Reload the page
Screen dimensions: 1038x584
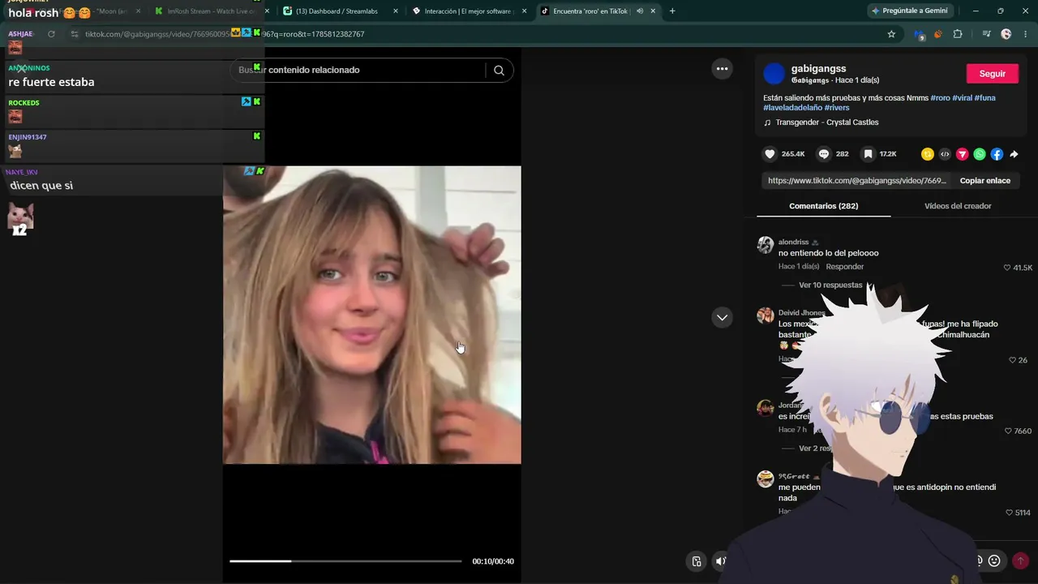pos(51,34)
